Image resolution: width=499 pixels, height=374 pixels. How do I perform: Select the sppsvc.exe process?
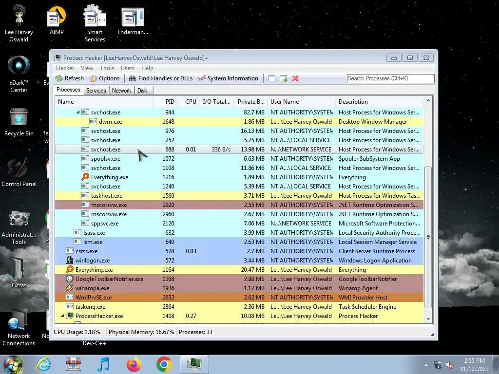[239, 223]
